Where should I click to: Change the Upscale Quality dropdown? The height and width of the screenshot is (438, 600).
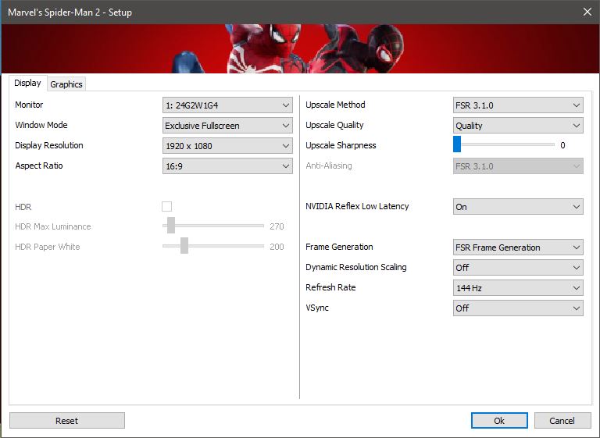(x=518, y=126)
